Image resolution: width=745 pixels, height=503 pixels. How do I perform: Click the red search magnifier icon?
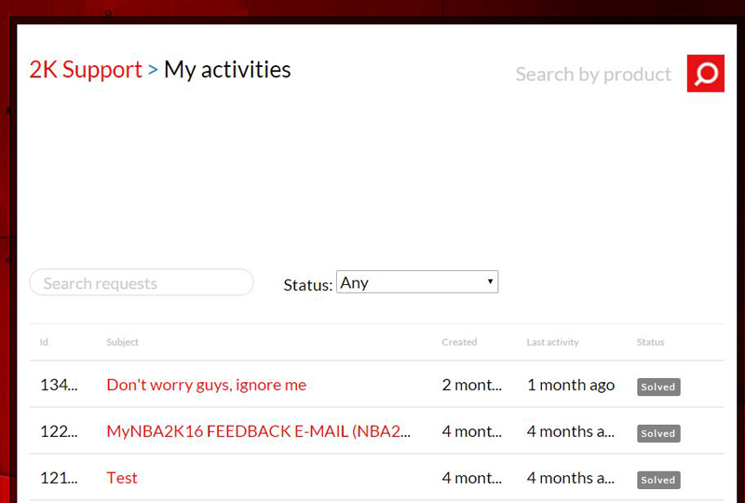point(706,74)
